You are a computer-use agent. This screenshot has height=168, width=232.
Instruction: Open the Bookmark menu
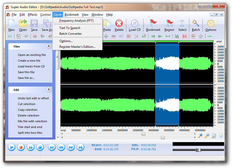(x=72, y=15)
